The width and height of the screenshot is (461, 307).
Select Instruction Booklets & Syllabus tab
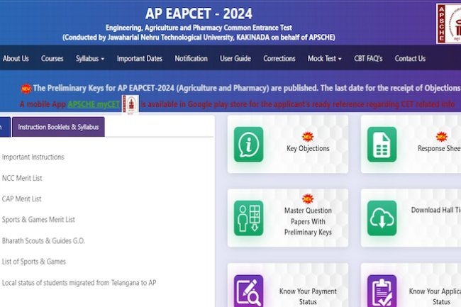pos(58,127)
